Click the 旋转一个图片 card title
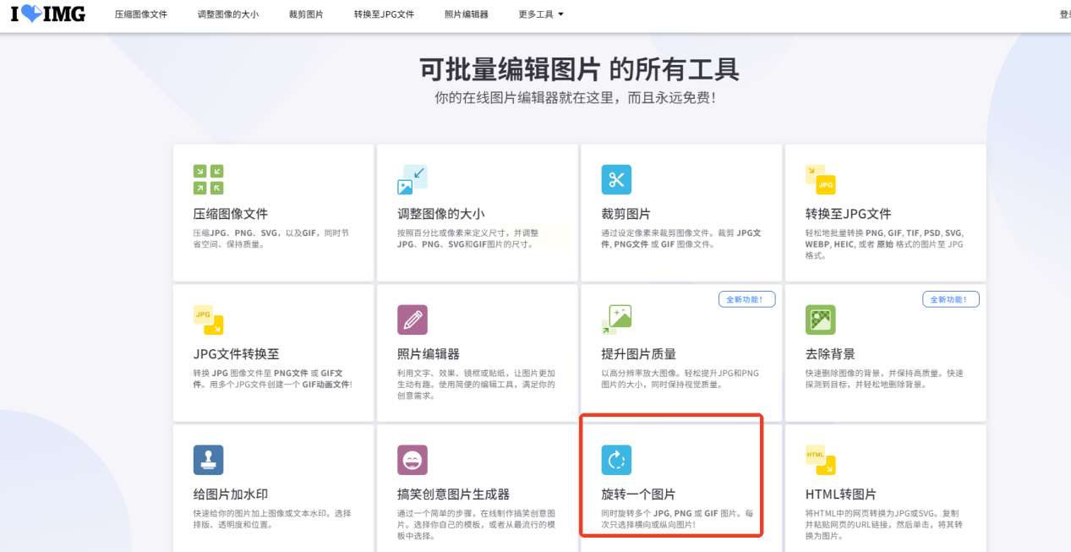Viewport: 1071px width, 552px height. 638,495
